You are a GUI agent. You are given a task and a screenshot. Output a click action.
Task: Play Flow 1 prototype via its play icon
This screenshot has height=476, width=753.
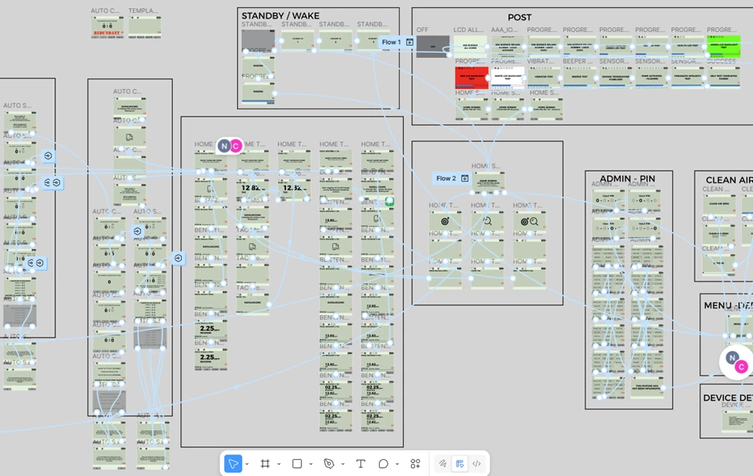[x=409, y=42]
